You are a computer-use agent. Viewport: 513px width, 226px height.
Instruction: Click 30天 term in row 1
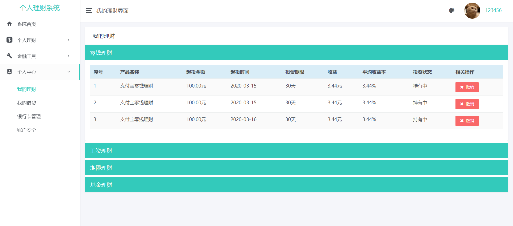pyautogui.click(x=290, y=86)
